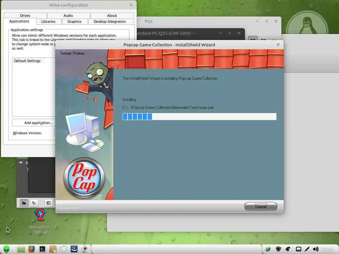Image resolution: width=339 pixels, height=254 pixels.
Task: Open the package installer taskbar icon
Action: (53, 249)
